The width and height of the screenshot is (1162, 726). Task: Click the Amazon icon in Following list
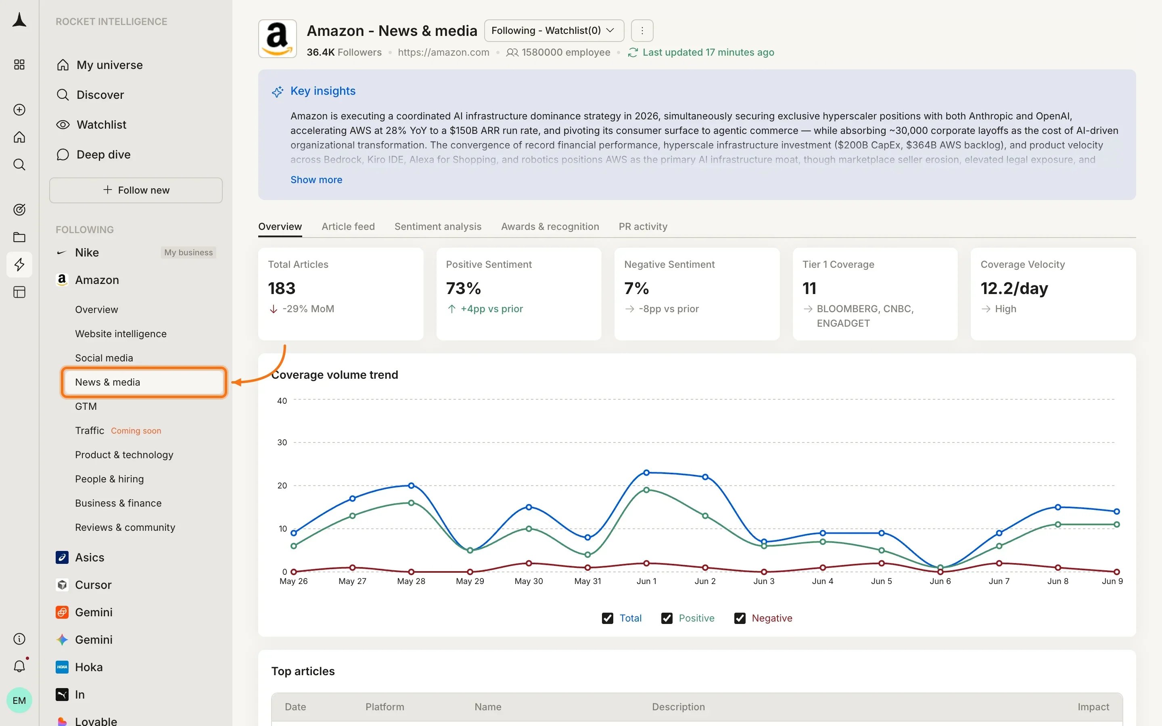click(62, 280)
